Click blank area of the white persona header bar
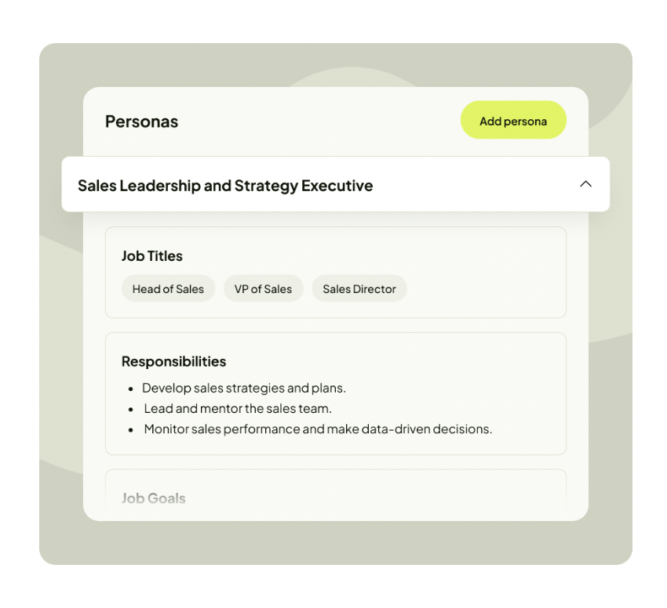667x608 pixels. (471, 185)
